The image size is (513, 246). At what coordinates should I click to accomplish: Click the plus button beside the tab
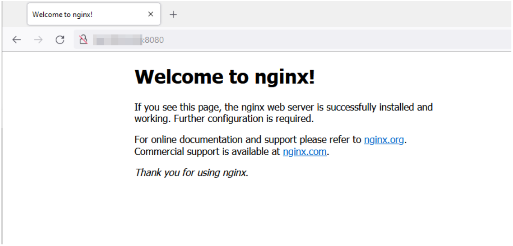coord(174,14)
